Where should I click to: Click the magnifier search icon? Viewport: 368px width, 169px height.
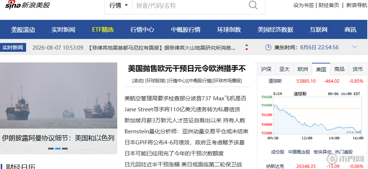coord(253,5)
